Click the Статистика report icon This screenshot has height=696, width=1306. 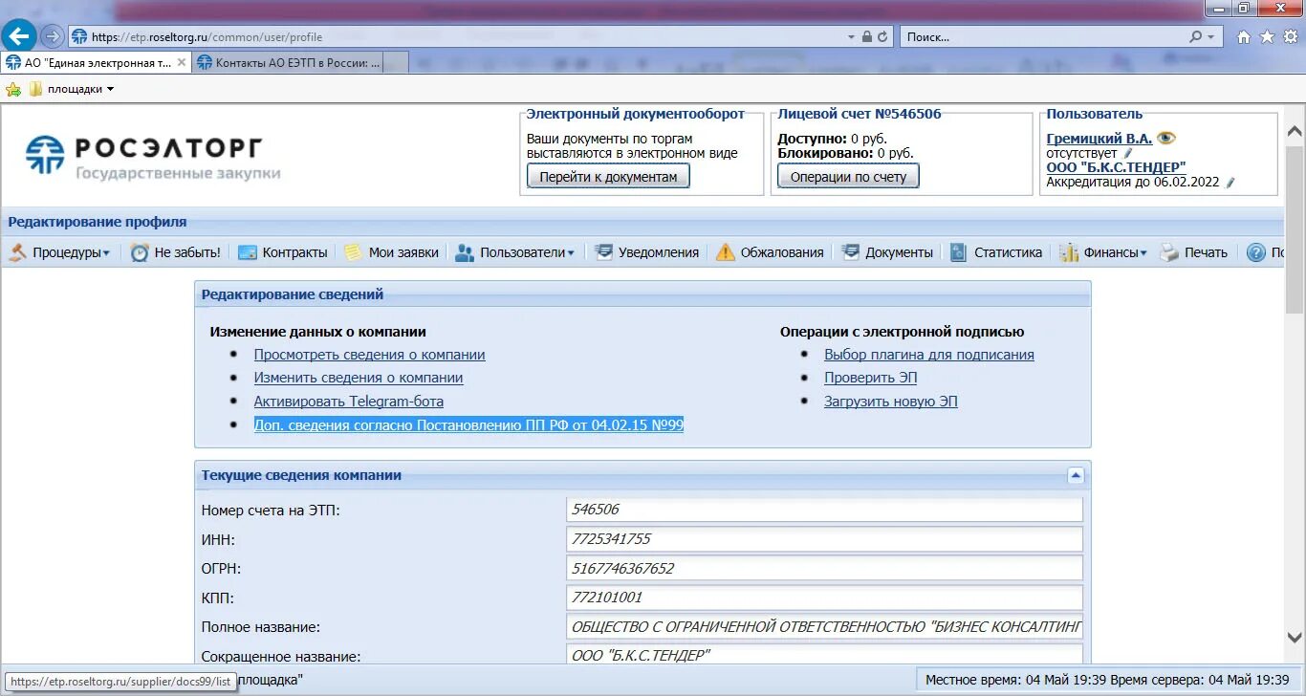pyautogui.click(x=959, y=252)
